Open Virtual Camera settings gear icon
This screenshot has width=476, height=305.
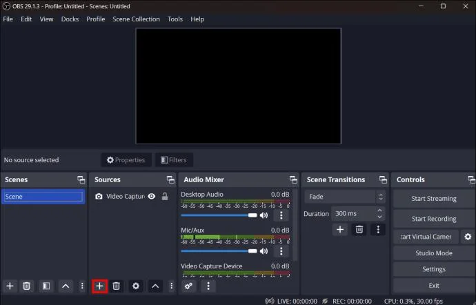click(x=468, y=237)
